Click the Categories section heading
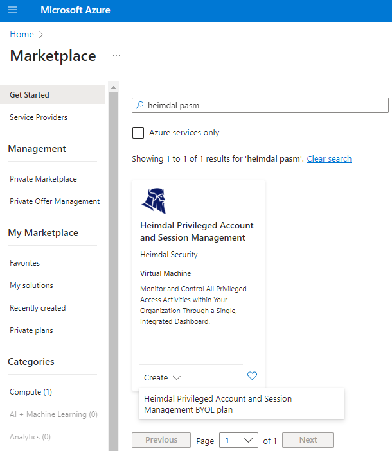 31,362
